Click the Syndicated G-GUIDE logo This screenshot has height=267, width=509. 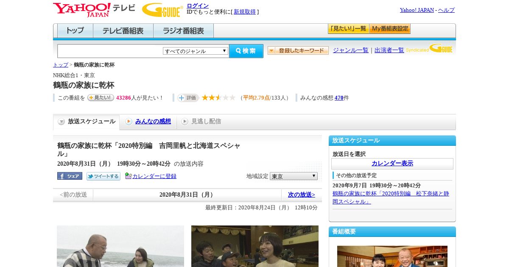point(429,49)
